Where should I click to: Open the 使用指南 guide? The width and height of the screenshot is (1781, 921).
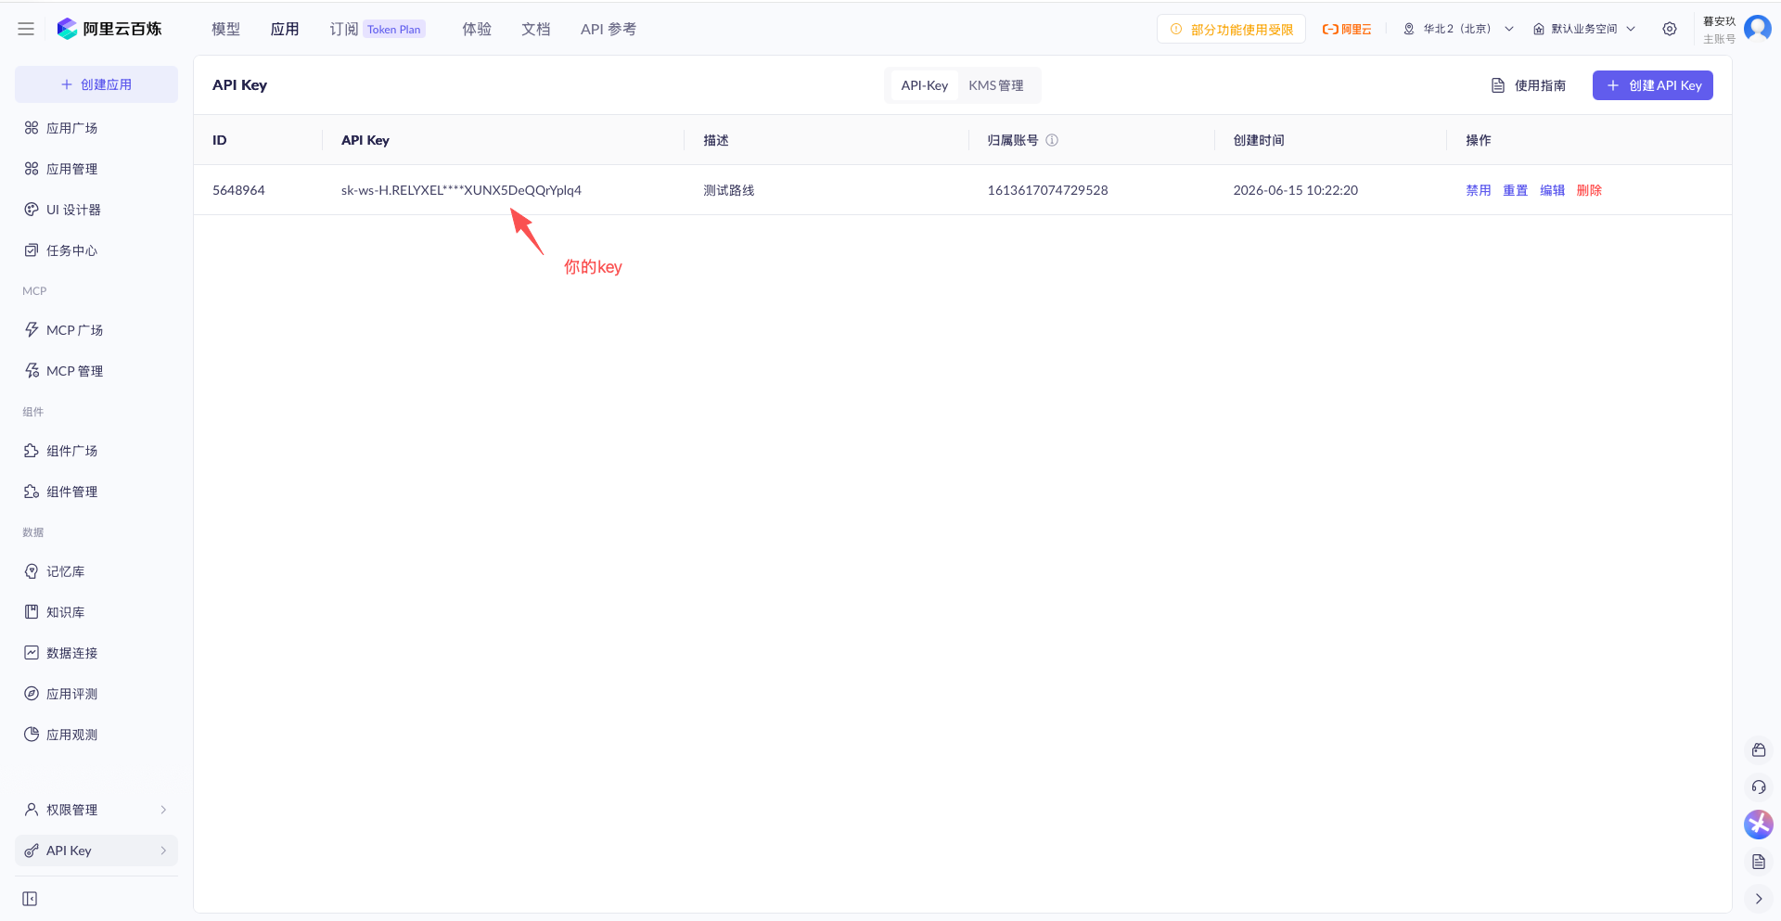click(1528, 85)
